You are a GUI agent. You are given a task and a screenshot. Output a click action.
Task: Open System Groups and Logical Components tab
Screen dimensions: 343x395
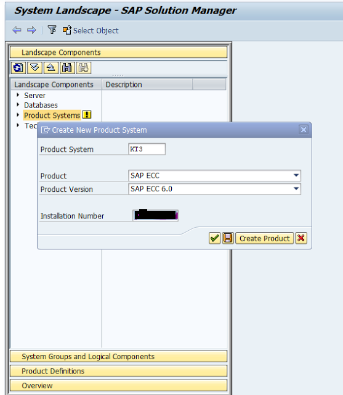[118, 357]
